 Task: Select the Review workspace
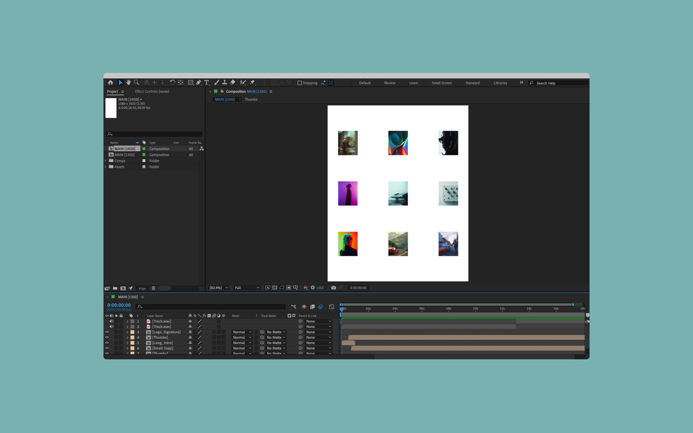pyautogui.click(x=390, y=83)
